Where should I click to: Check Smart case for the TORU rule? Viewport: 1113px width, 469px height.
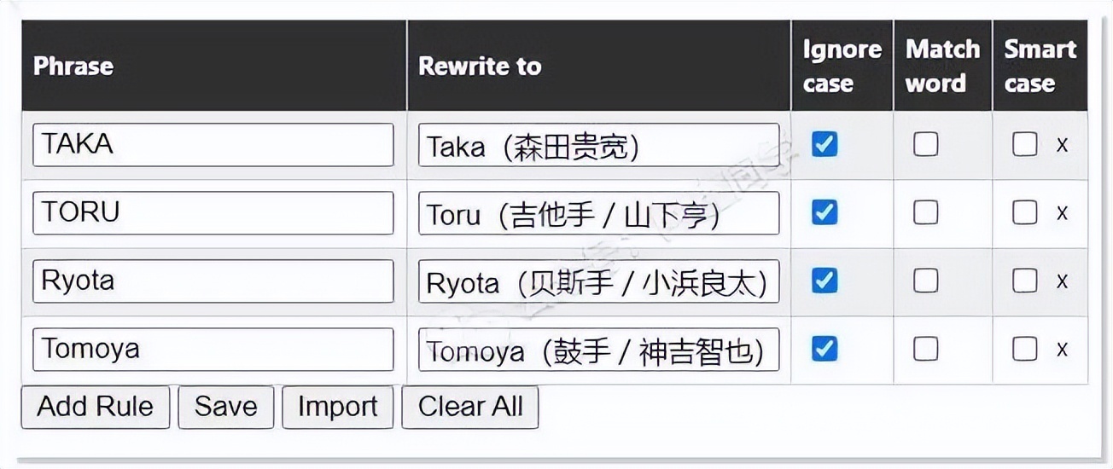click(1025, 212)
